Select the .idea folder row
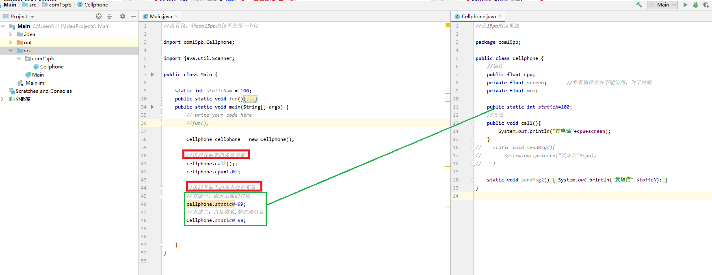Image resolution: width=712 pixels, height=275 pixels. 69,34
